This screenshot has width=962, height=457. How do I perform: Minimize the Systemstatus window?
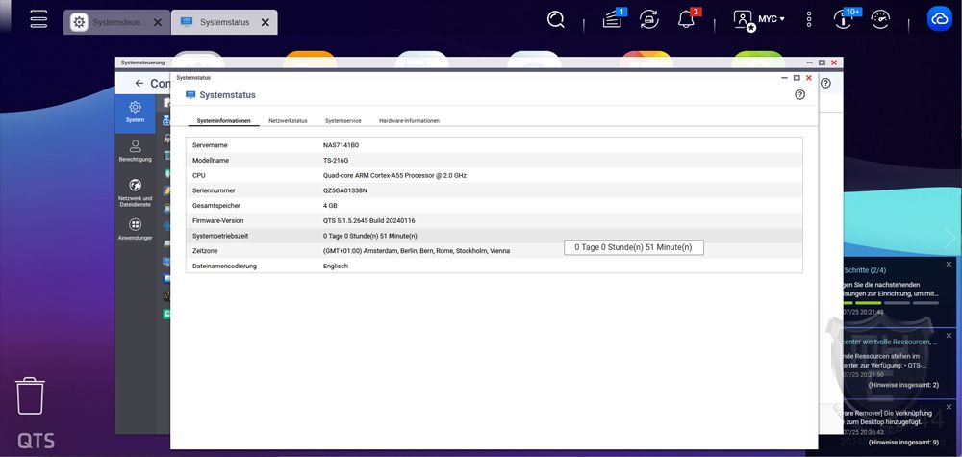(785, 78)
